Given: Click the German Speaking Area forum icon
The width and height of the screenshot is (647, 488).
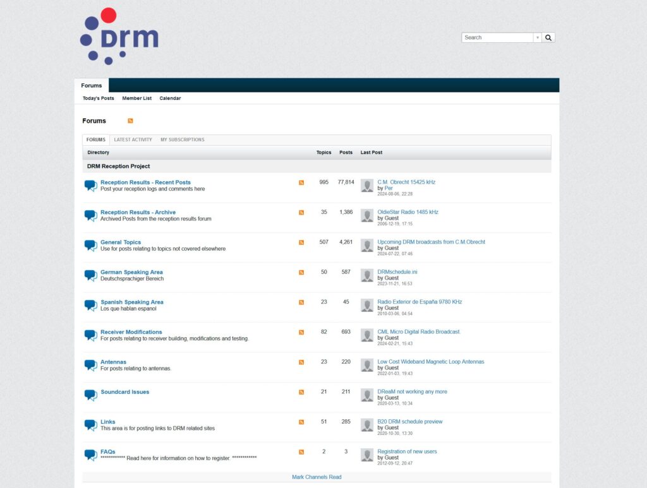Looking at the screenshot, I should (x=90, y=275).
